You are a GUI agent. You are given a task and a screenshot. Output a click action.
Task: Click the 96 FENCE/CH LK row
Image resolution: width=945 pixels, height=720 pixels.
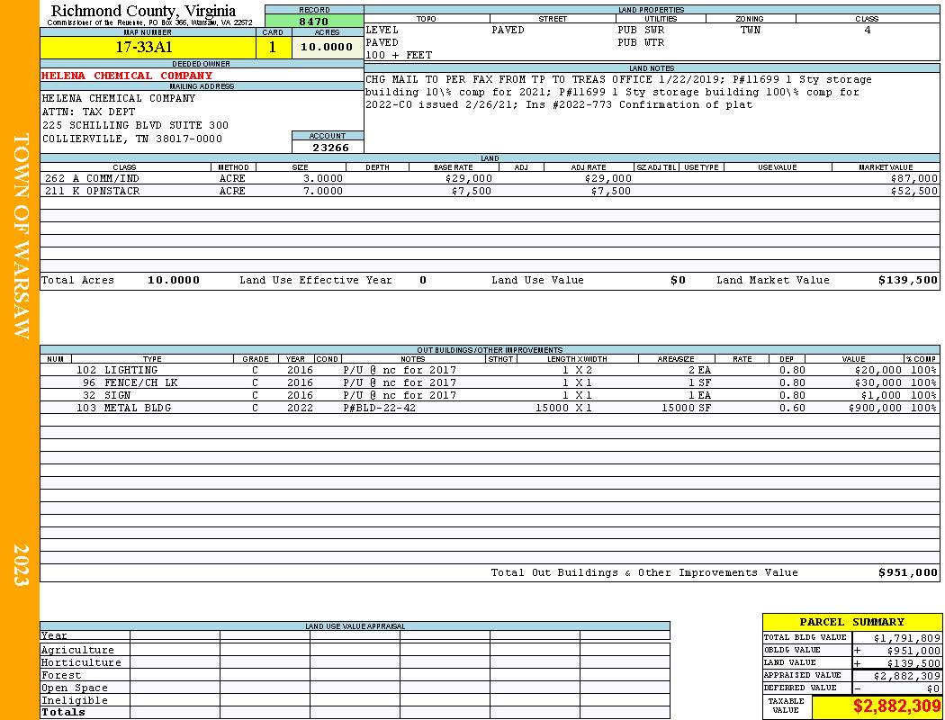[x=490, y=382]
